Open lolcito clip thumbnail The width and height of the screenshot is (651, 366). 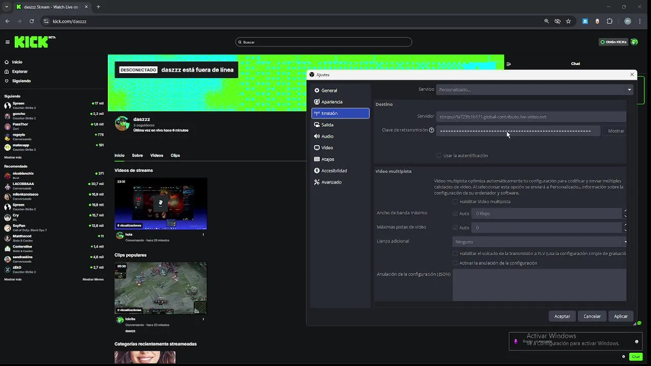tap(161, 288)
